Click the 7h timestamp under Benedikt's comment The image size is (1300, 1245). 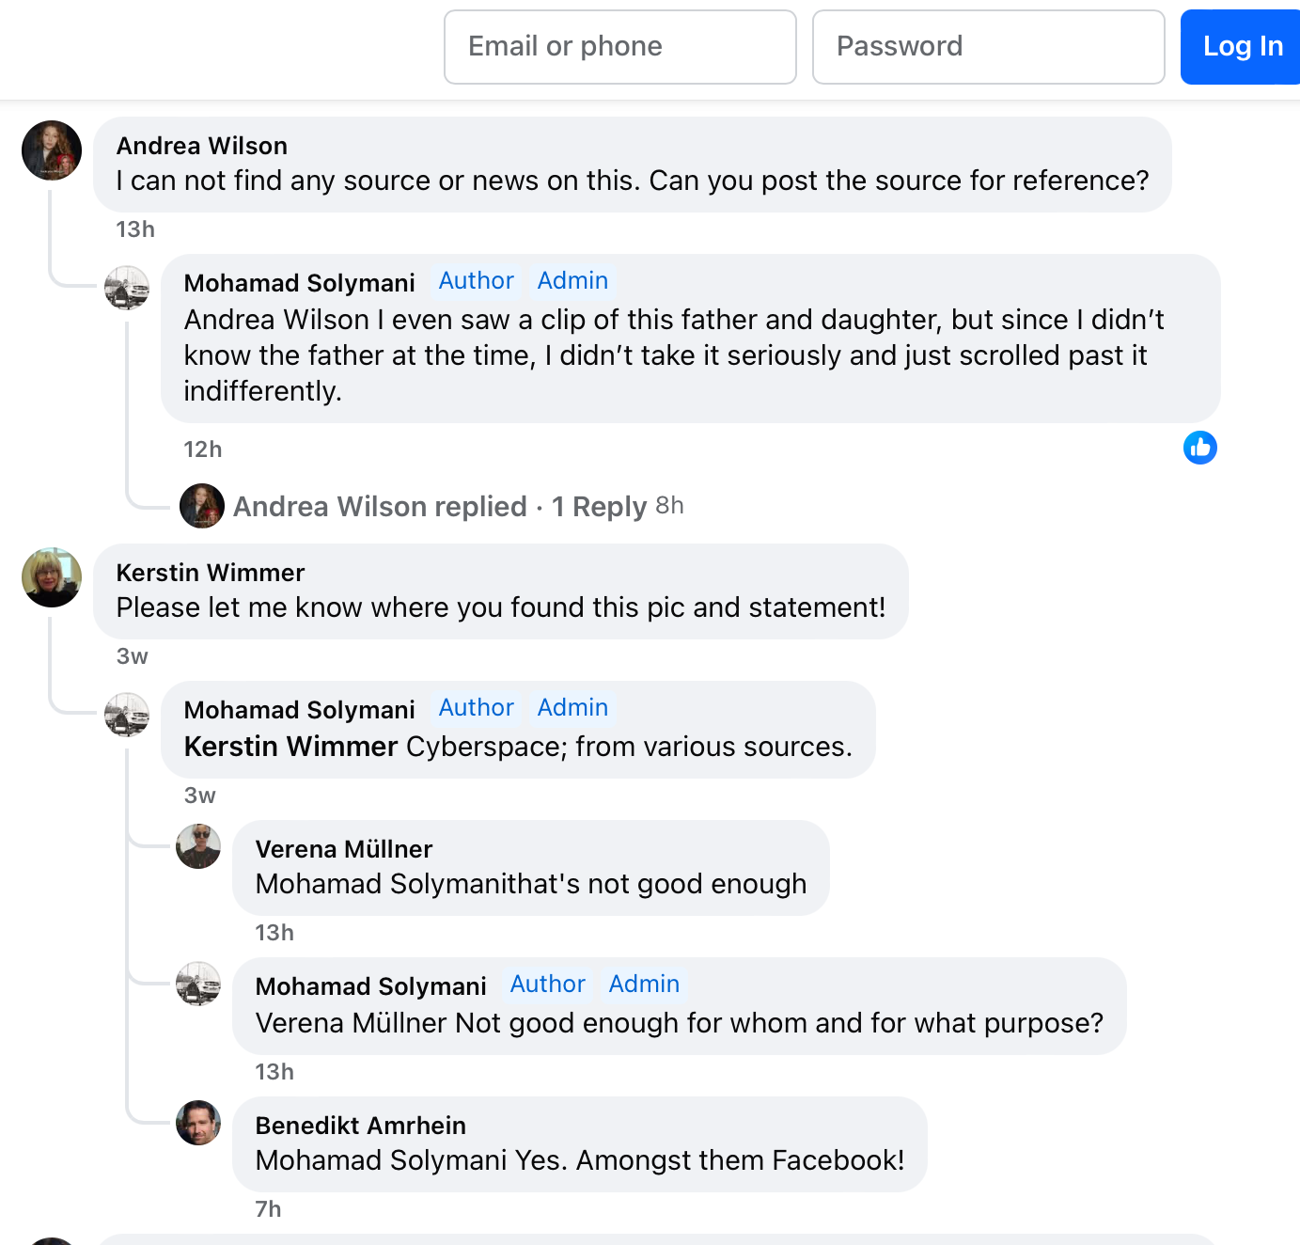tap(269, 1209)
